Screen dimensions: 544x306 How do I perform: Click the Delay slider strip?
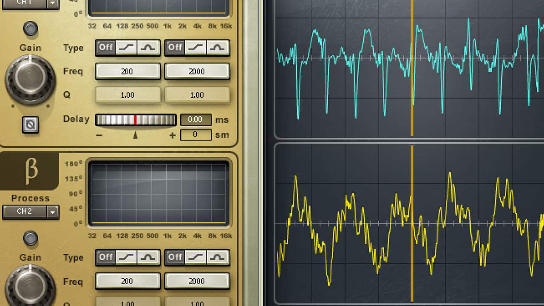pos(135,120)
